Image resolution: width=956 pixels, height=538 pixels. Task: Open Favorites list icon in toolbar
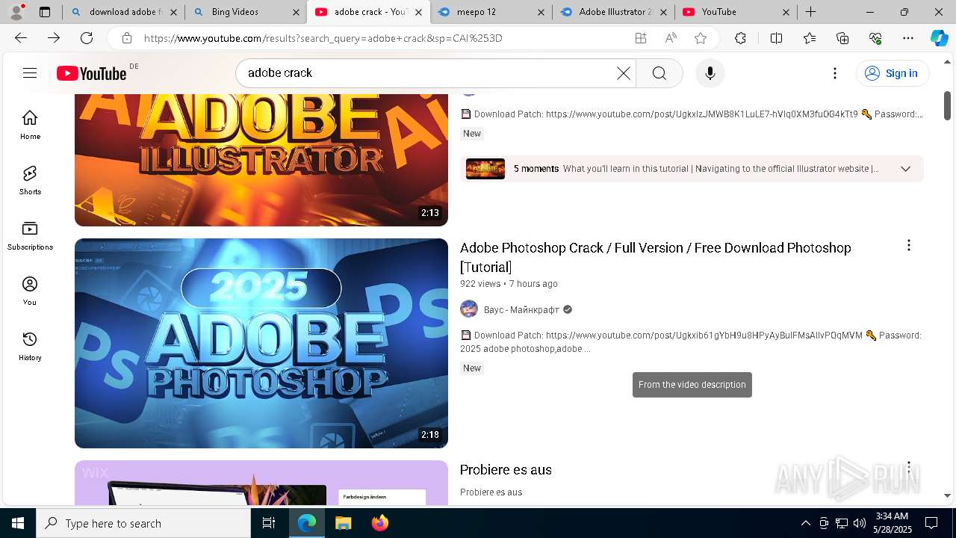point(810,38)
